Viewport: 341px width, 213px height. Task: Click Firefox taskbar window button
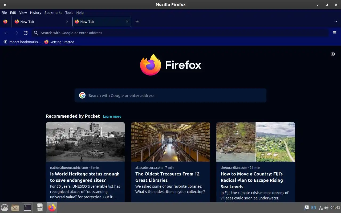[52, 208]
